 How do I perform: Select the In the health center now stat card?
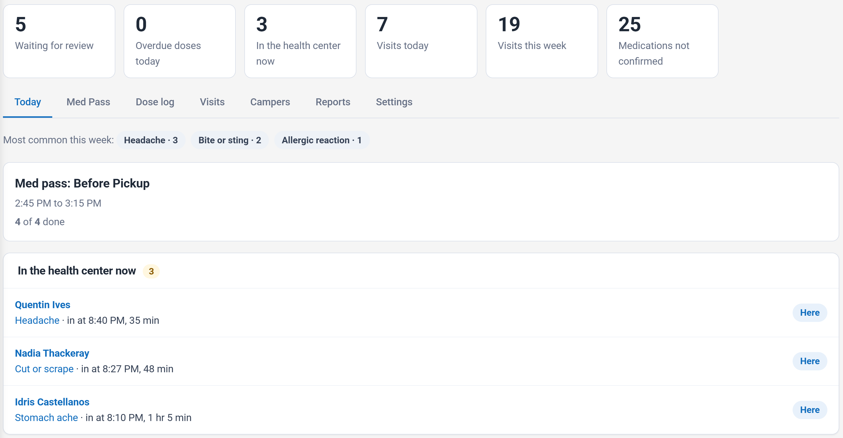pyautogui.click(x=300, y=41)
